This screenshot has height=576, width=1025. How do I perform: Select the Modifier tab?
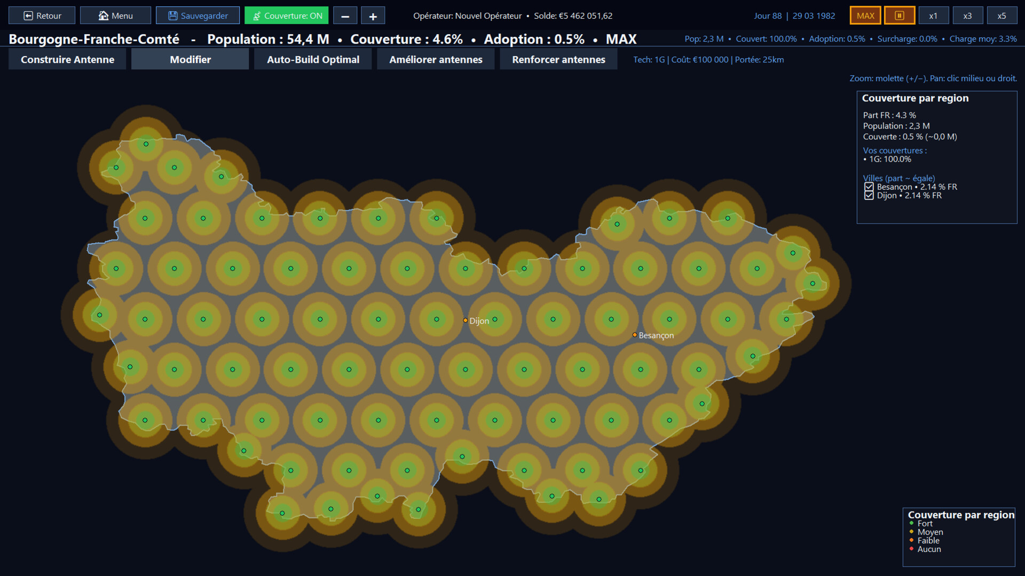(190, 59)
